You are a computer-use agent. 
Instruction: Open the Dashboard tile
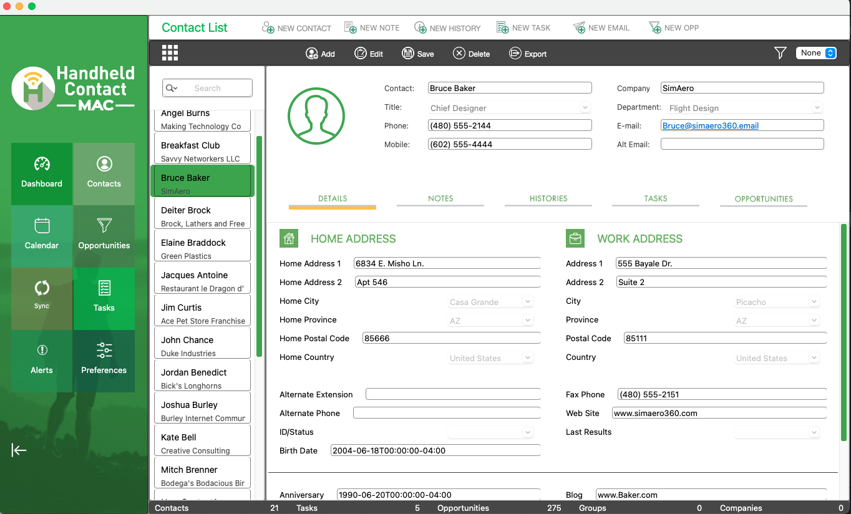pyautogui.click(x=42, y=174)
